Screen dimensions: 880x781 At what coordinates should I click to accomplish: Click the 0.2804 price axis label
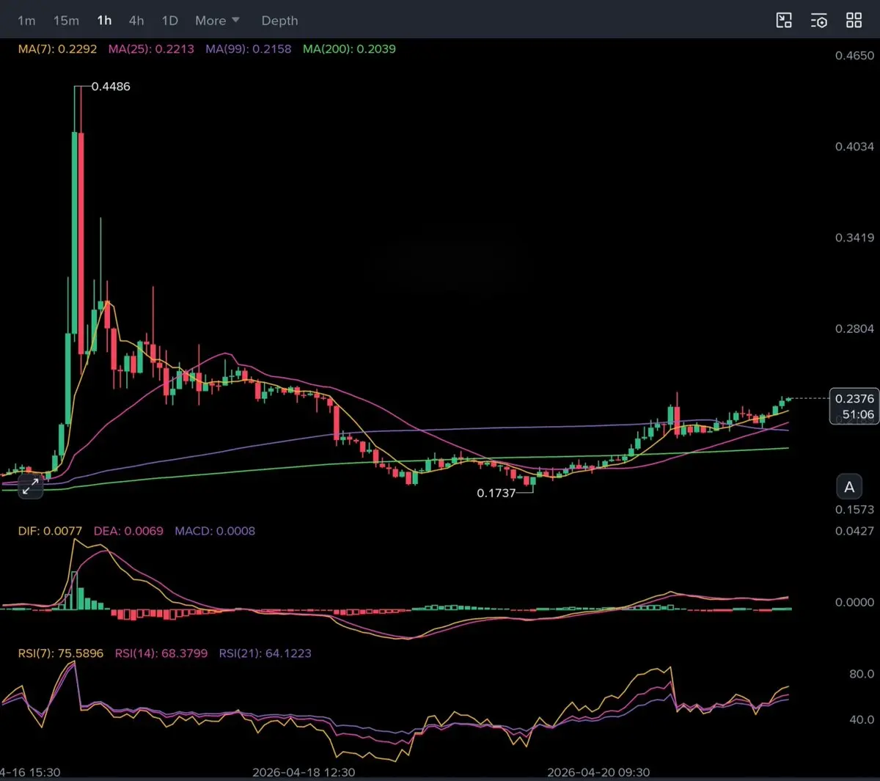[854, 329]
